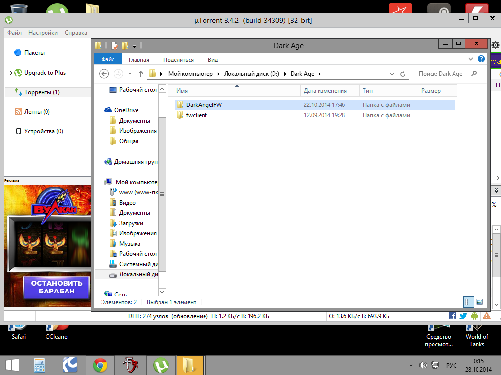501x375 pixels.
Task: Click the Explorer back navigation arrow
Action: point(104,74)
